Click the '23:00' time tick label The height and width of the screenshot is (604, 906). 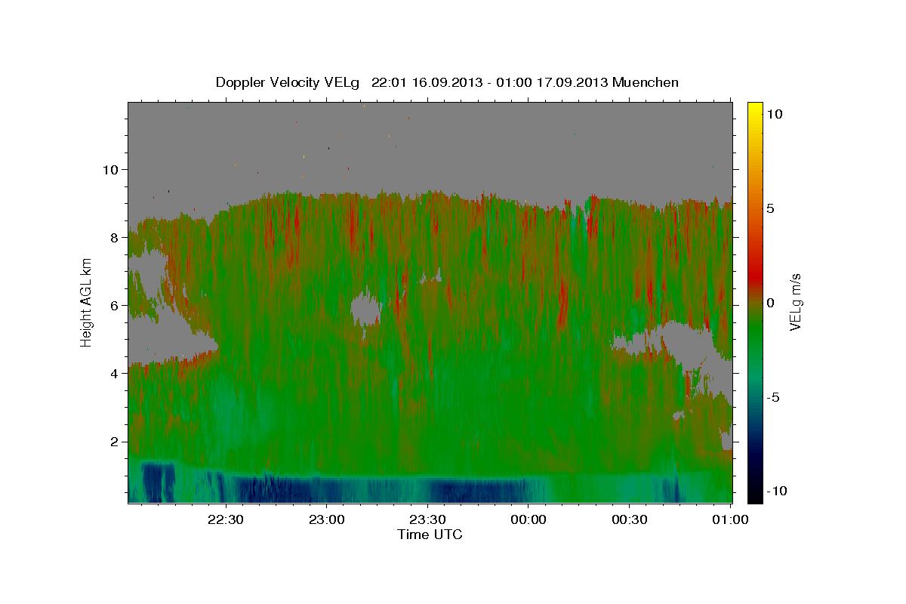[327, 520]
